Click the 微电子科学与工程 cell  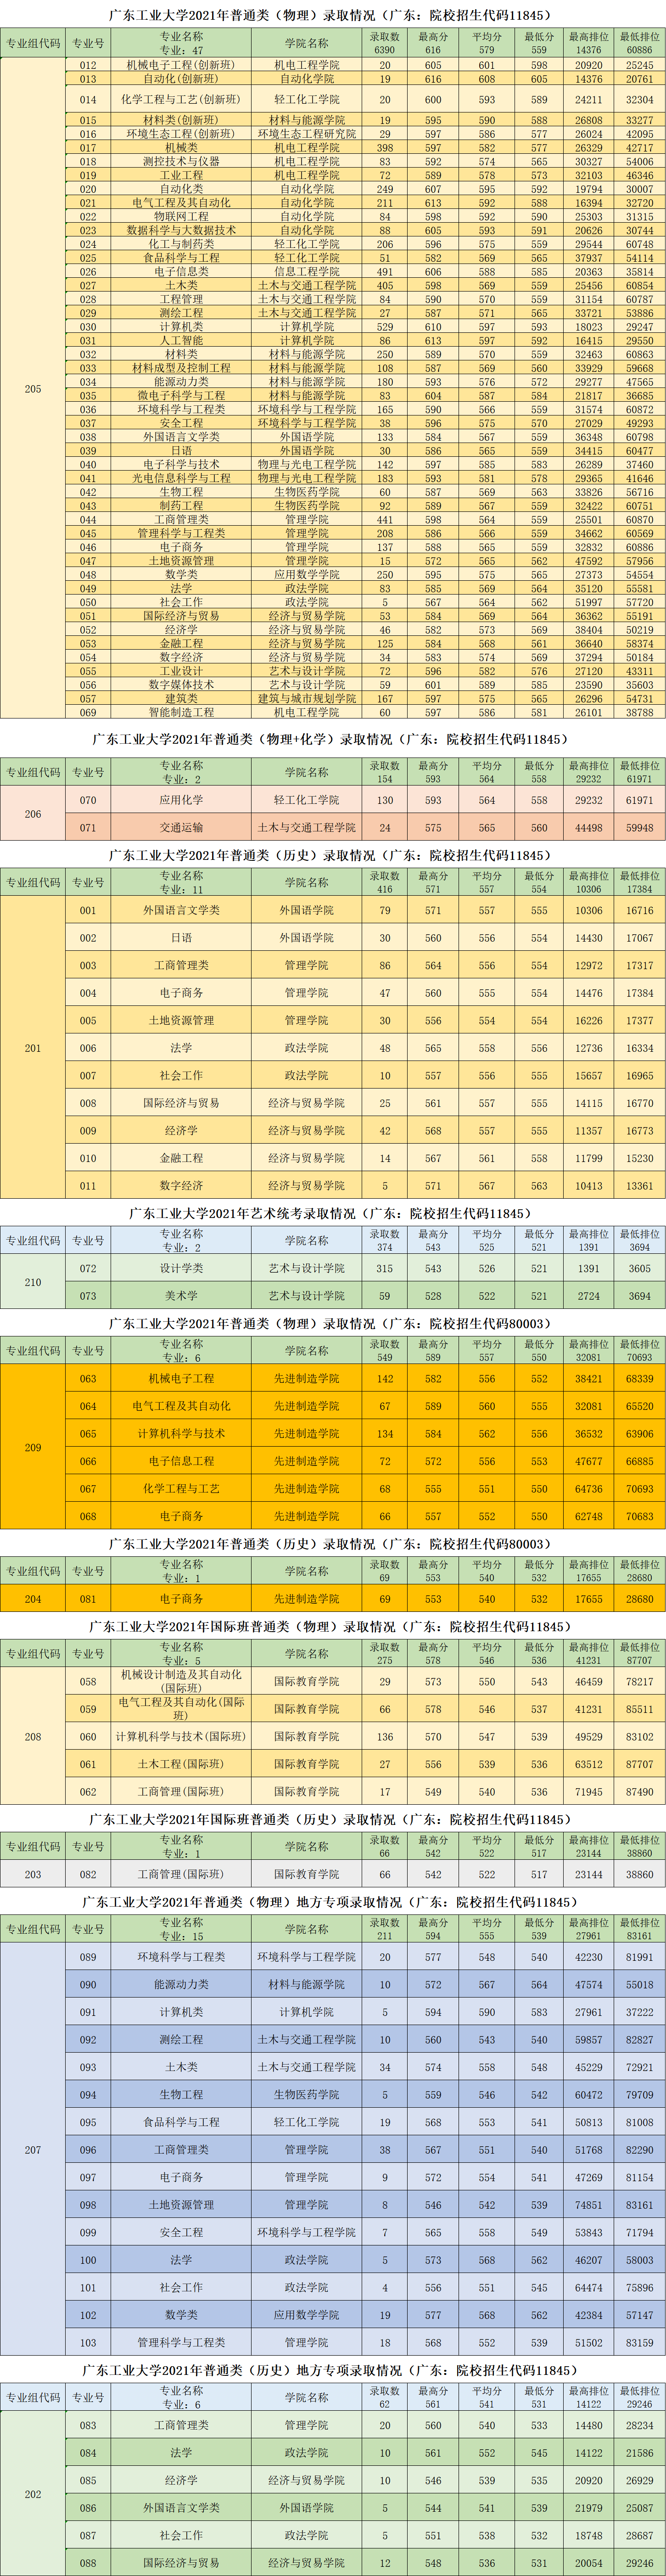(x=181, y=396)
